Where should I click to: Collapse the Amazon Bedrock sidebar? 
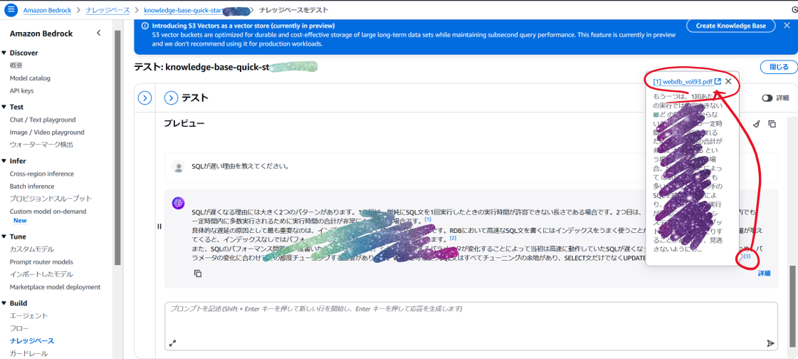tap(99, 33)
